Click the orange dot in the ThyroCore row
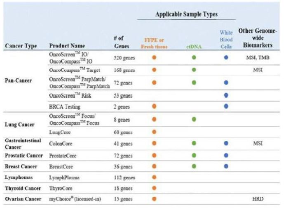Screen dimensions: 284x208 (154, 188)
